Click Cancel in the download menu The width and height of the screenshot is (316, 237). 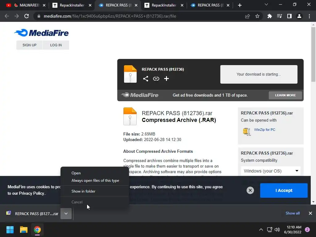(x=77, y=202)
